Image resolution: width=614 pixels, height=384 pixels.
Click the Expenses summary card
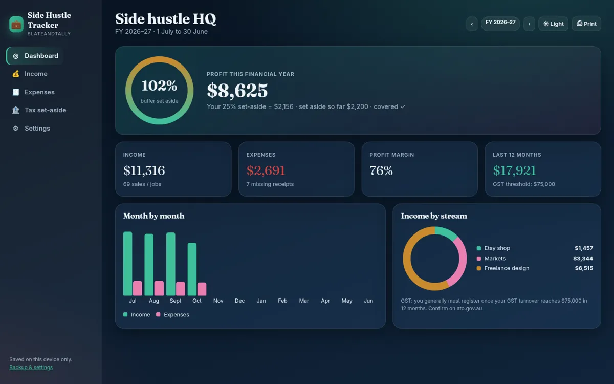point(297,169)
